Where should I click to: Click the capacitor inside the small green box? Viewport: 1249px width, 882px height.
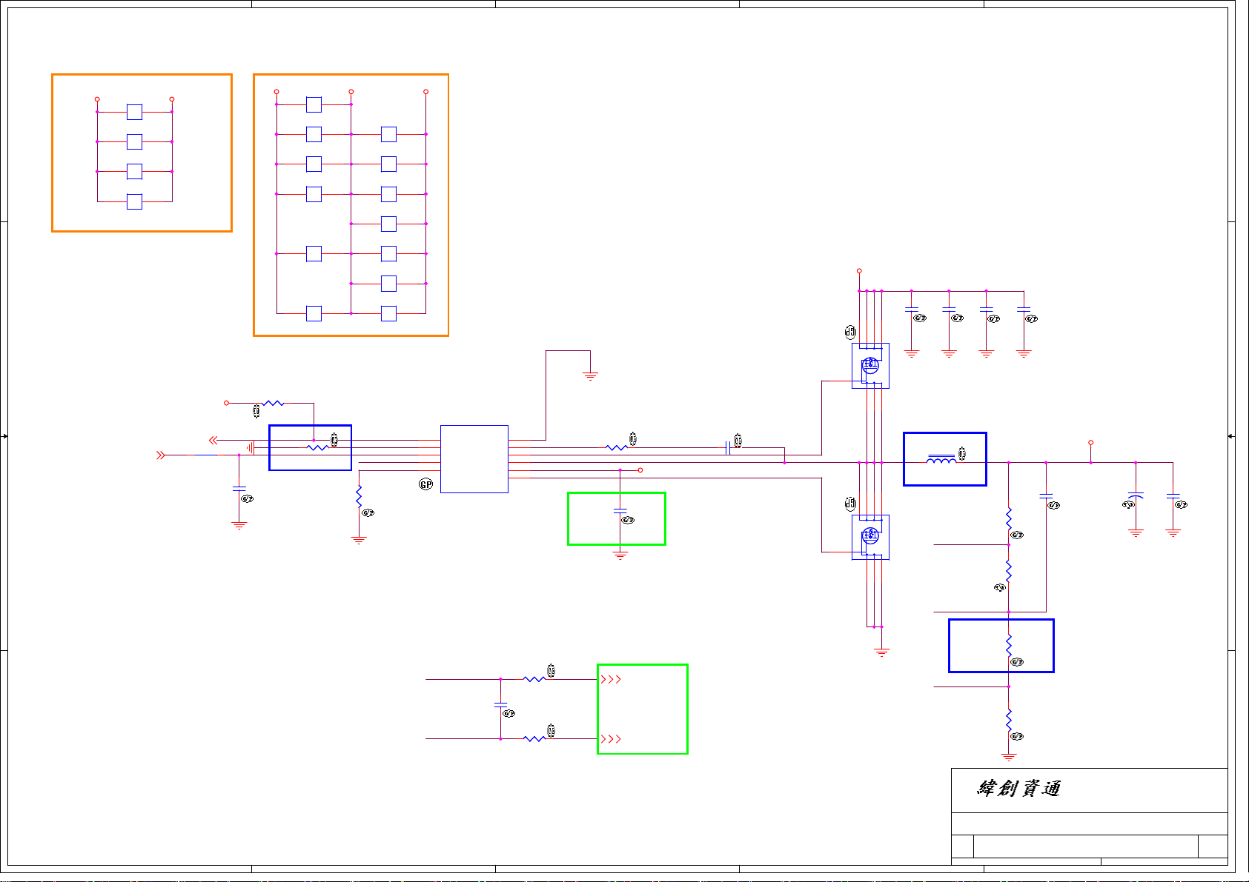click(620, 511)
